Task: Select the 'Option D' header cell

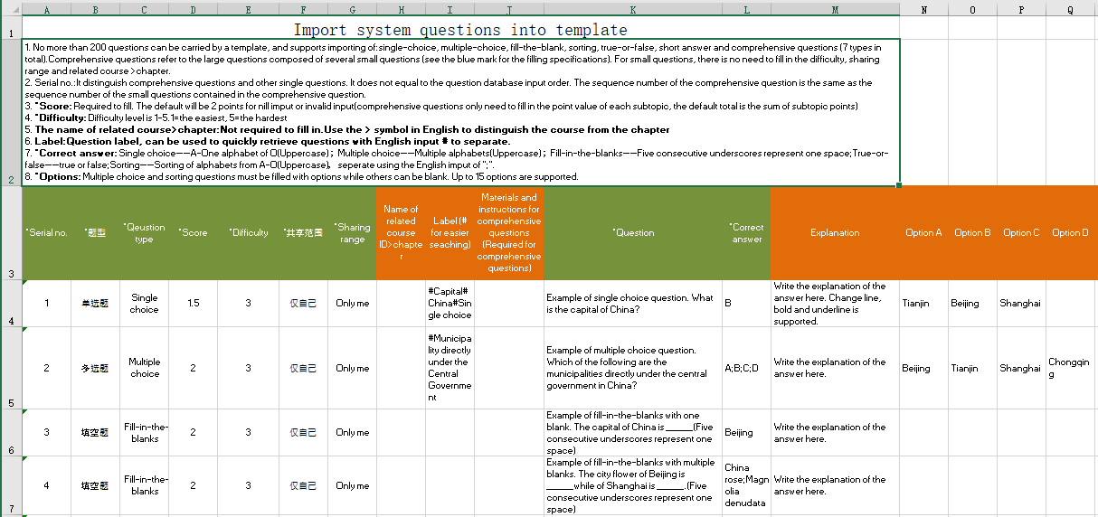Action: coord(1070,233)
